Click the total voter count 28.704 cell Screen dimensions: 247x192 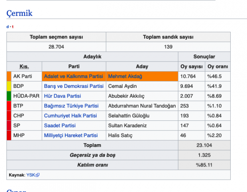[x=56, y=47]
